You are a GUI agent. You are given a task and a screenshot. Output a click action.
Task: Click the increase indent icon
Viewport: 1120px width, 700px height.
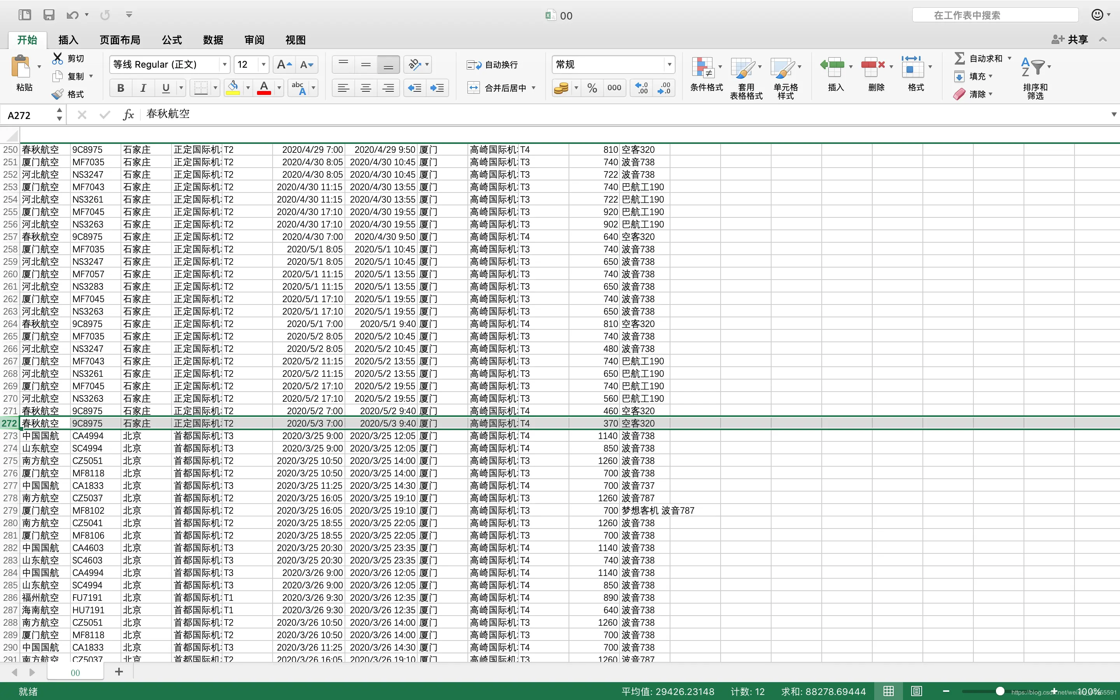point(437,88)
